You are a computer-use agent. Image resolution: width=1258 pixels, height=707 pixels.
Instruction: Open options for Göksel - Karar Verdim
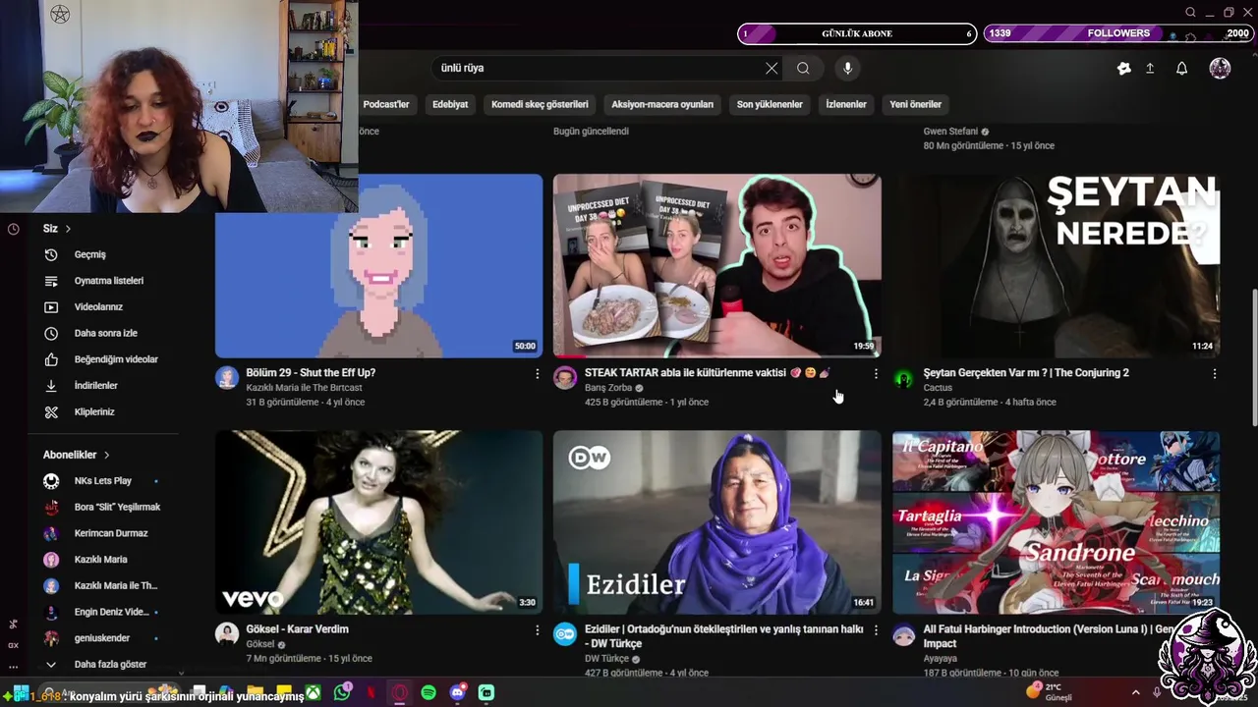(537, 630)
